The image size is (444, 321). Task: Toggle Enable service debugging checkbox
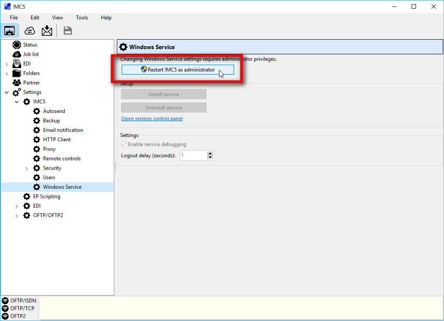(x=124, y=144)
